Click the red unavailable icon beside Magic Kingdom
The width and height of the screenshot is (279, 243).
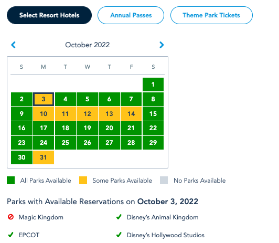[x=10, y=217]
